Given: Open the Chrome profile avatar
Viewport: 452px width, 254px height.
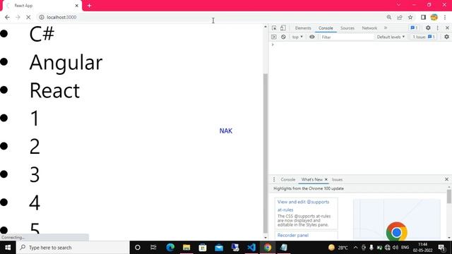Looking at the screenshot, I should (x=434, y=17).
